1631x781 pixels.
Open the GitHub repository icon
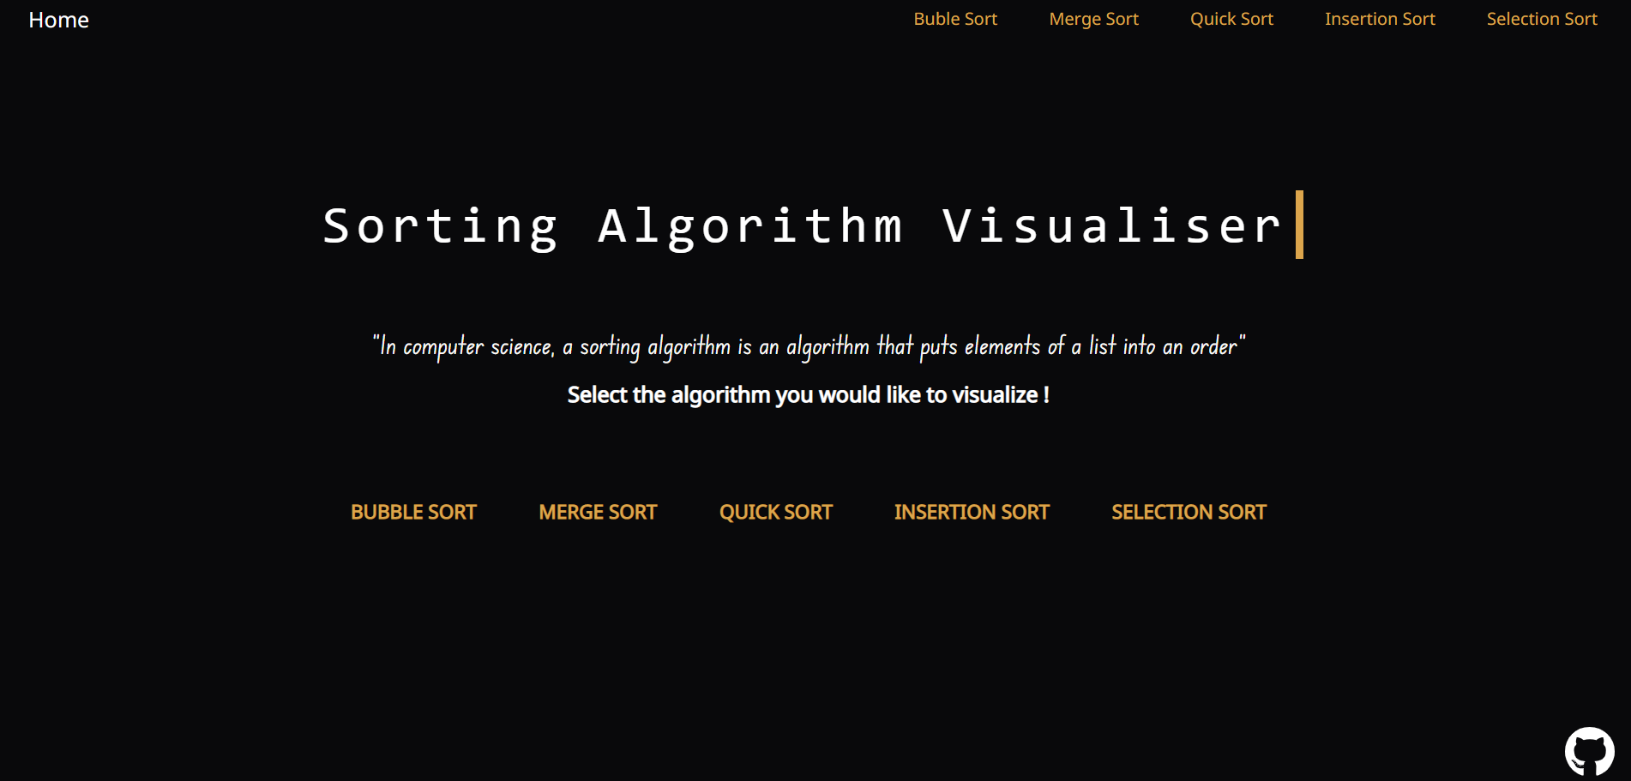(1589, 752)
